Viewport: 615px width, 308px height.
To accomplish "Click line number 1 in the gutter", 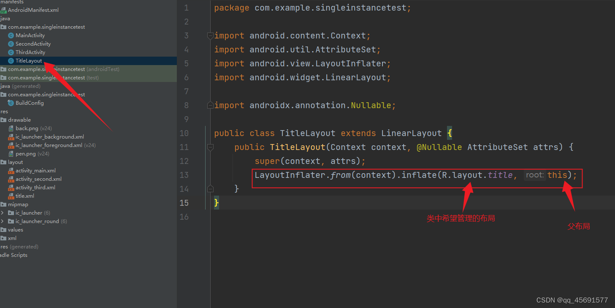I will [186, 8].
